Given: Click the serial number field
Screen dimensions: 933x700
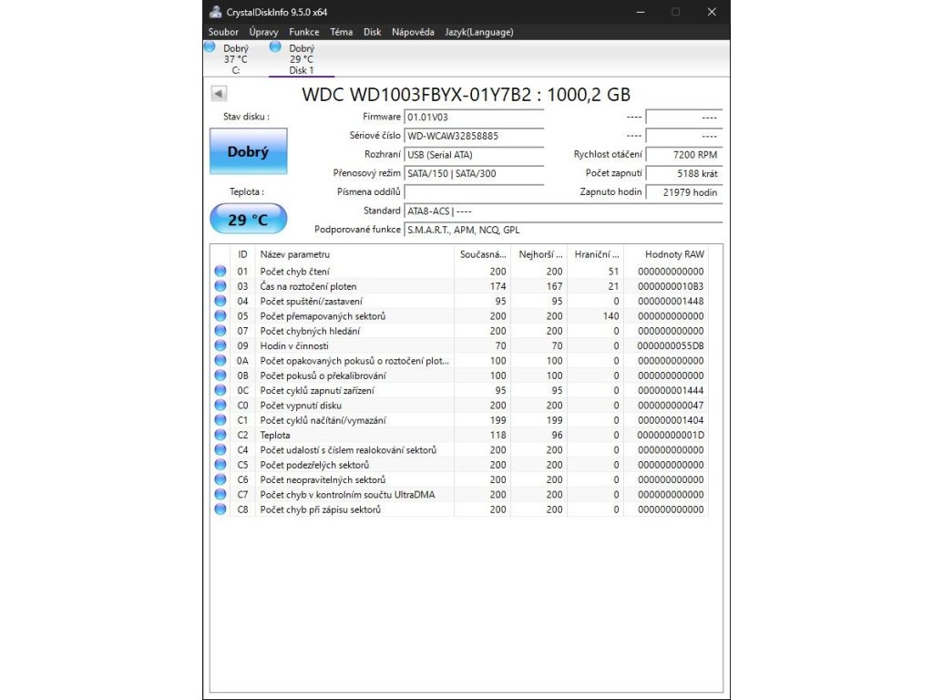Looking at the screenshot, I should [473, 136].
